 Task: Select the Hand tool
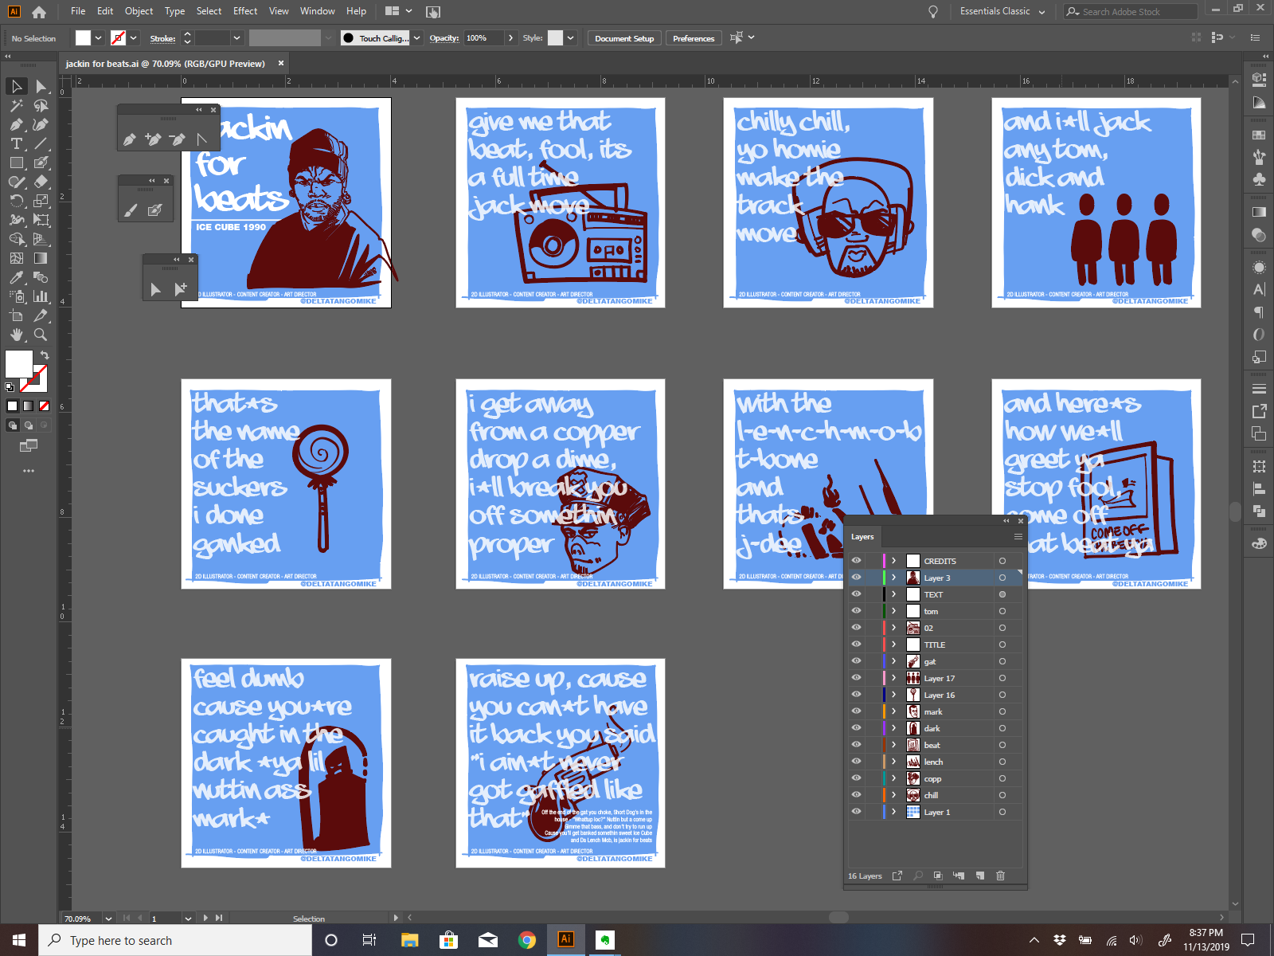(16, 335)
